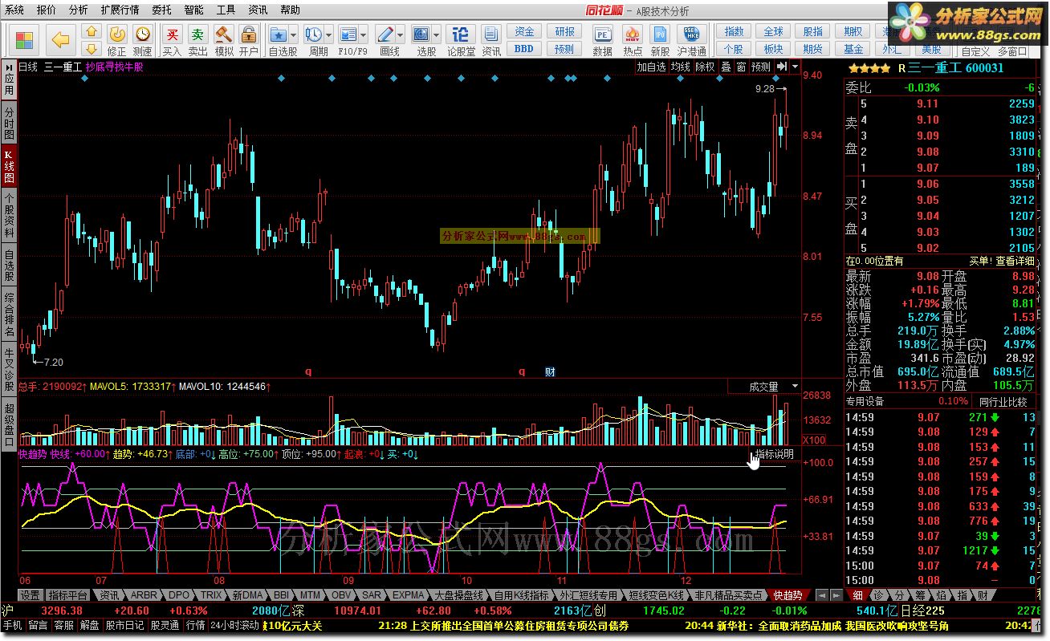The height and width of the screenshot is (641, 1050).
Task: Click the 期货 futures button
Action: click(813, 49)
